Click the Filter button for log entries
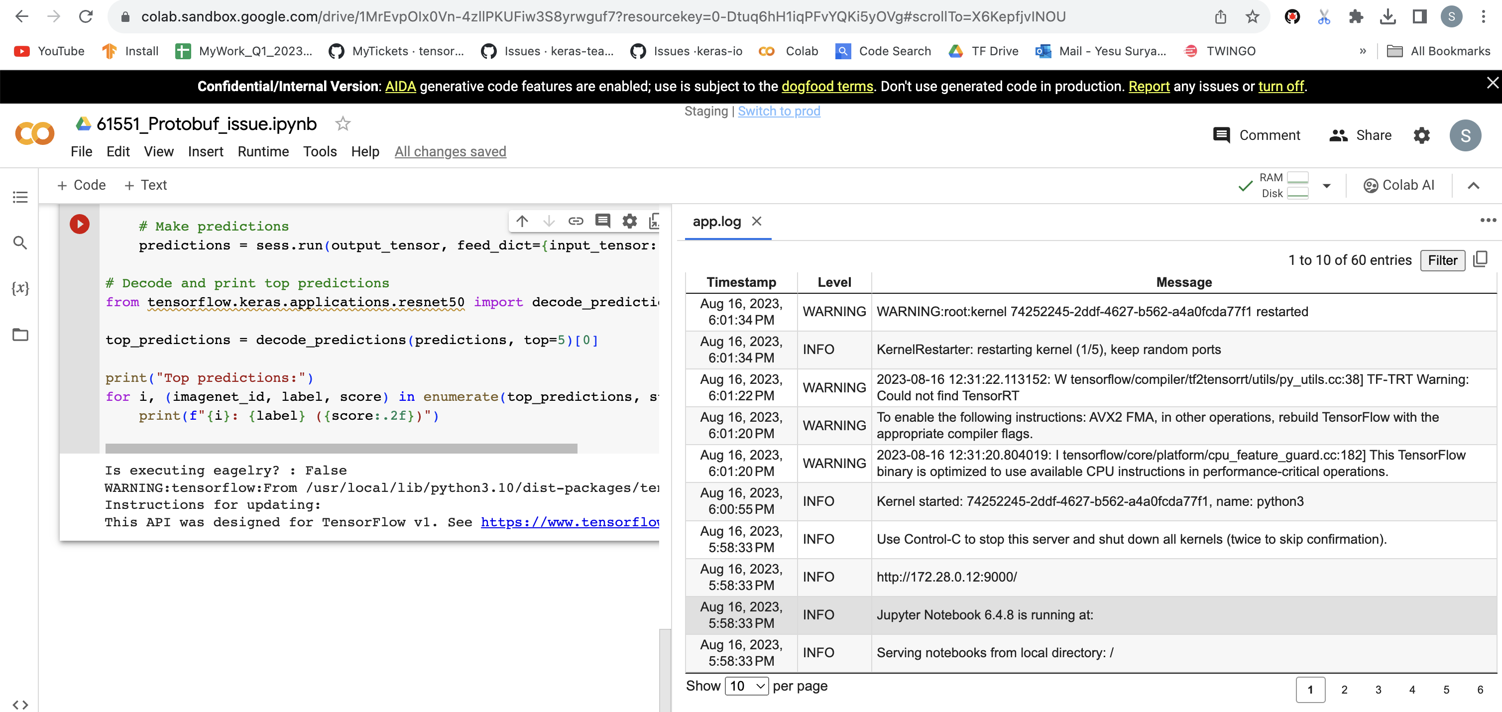The width and height of the screenshot is (1502, 712). tap(1443, 260)
